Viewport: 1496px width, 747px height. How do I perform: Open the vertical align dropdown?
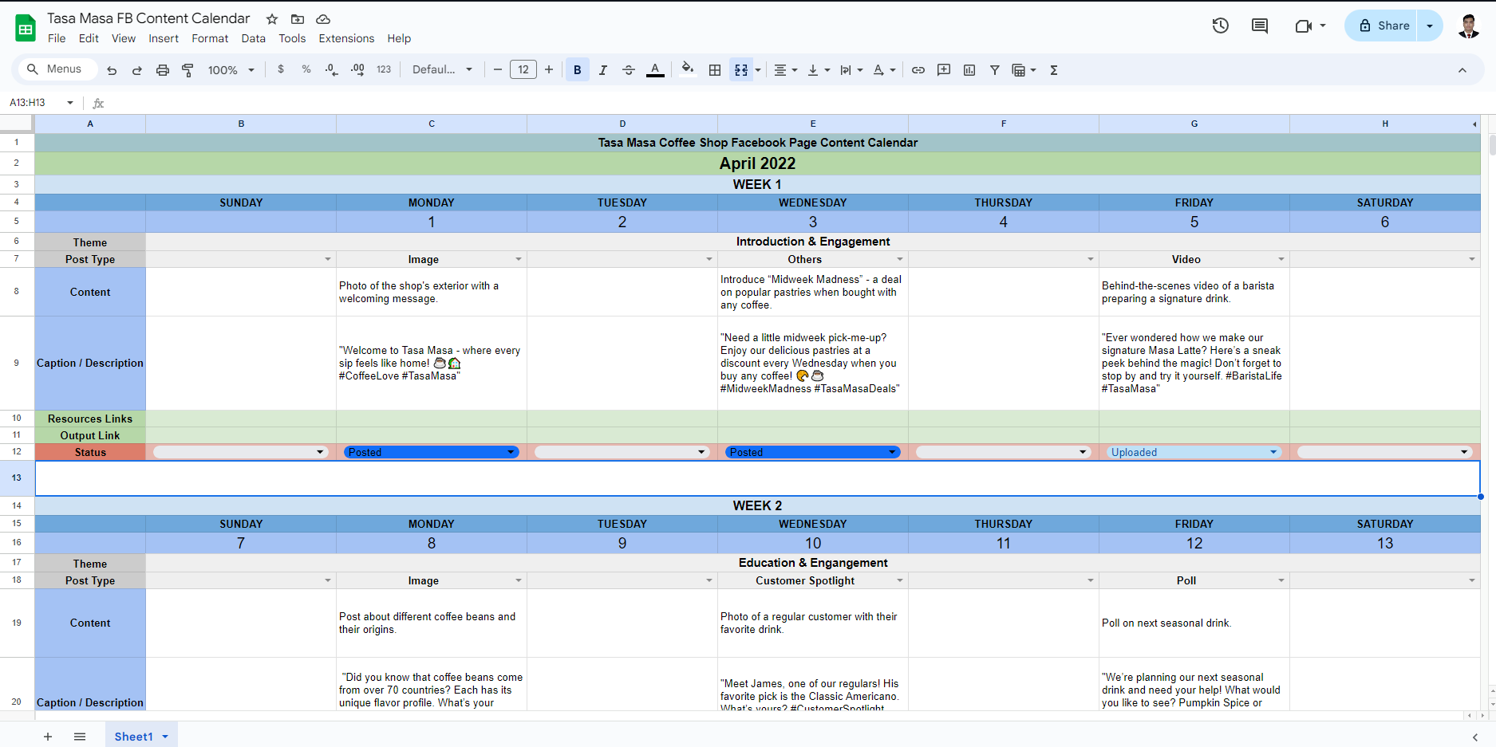pyautogui.click(x=819, y=70)
